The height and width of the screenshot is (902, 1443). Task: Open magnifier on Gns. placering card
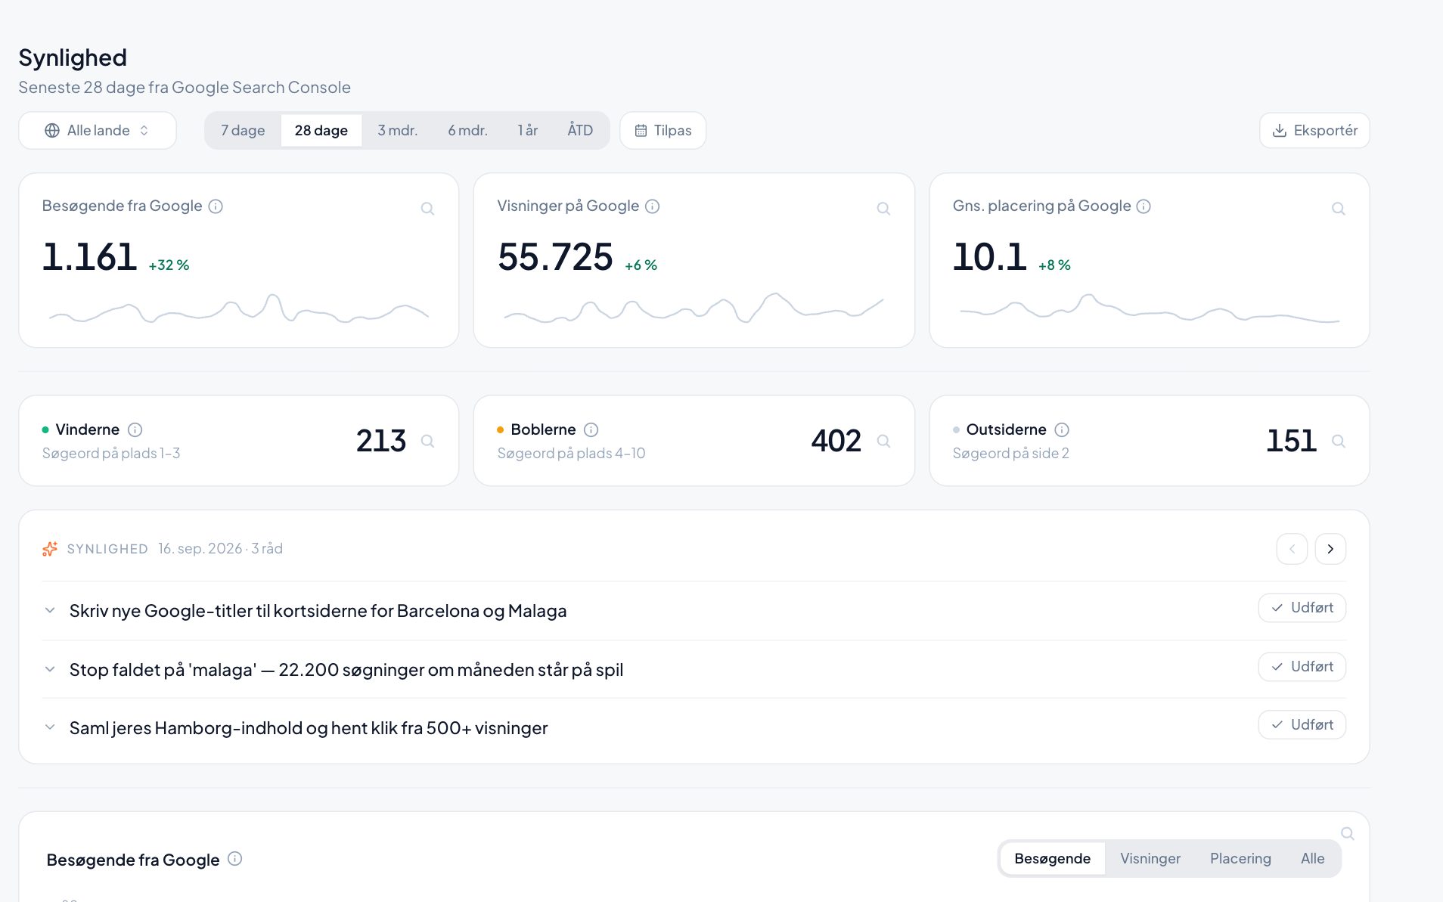coord(1339,209)
